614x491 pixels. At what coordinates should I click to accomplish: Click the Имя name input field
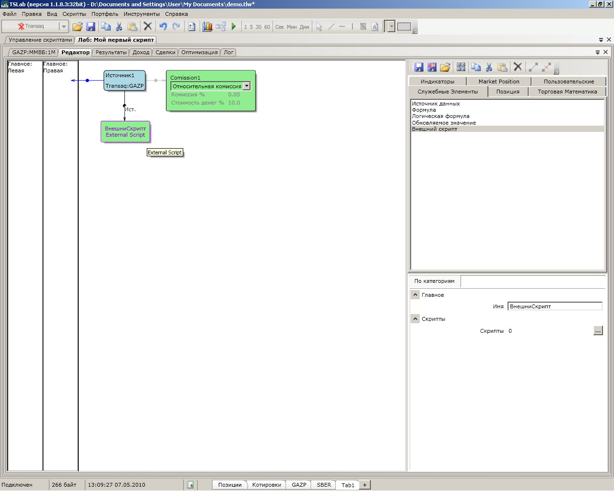[555, 306]
